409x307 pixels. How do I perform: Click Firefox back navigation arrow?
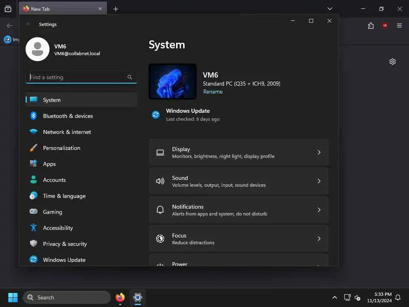pyautogui.click(x=10, y=26)
